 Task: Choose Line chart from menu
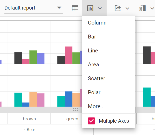[108, 51]
